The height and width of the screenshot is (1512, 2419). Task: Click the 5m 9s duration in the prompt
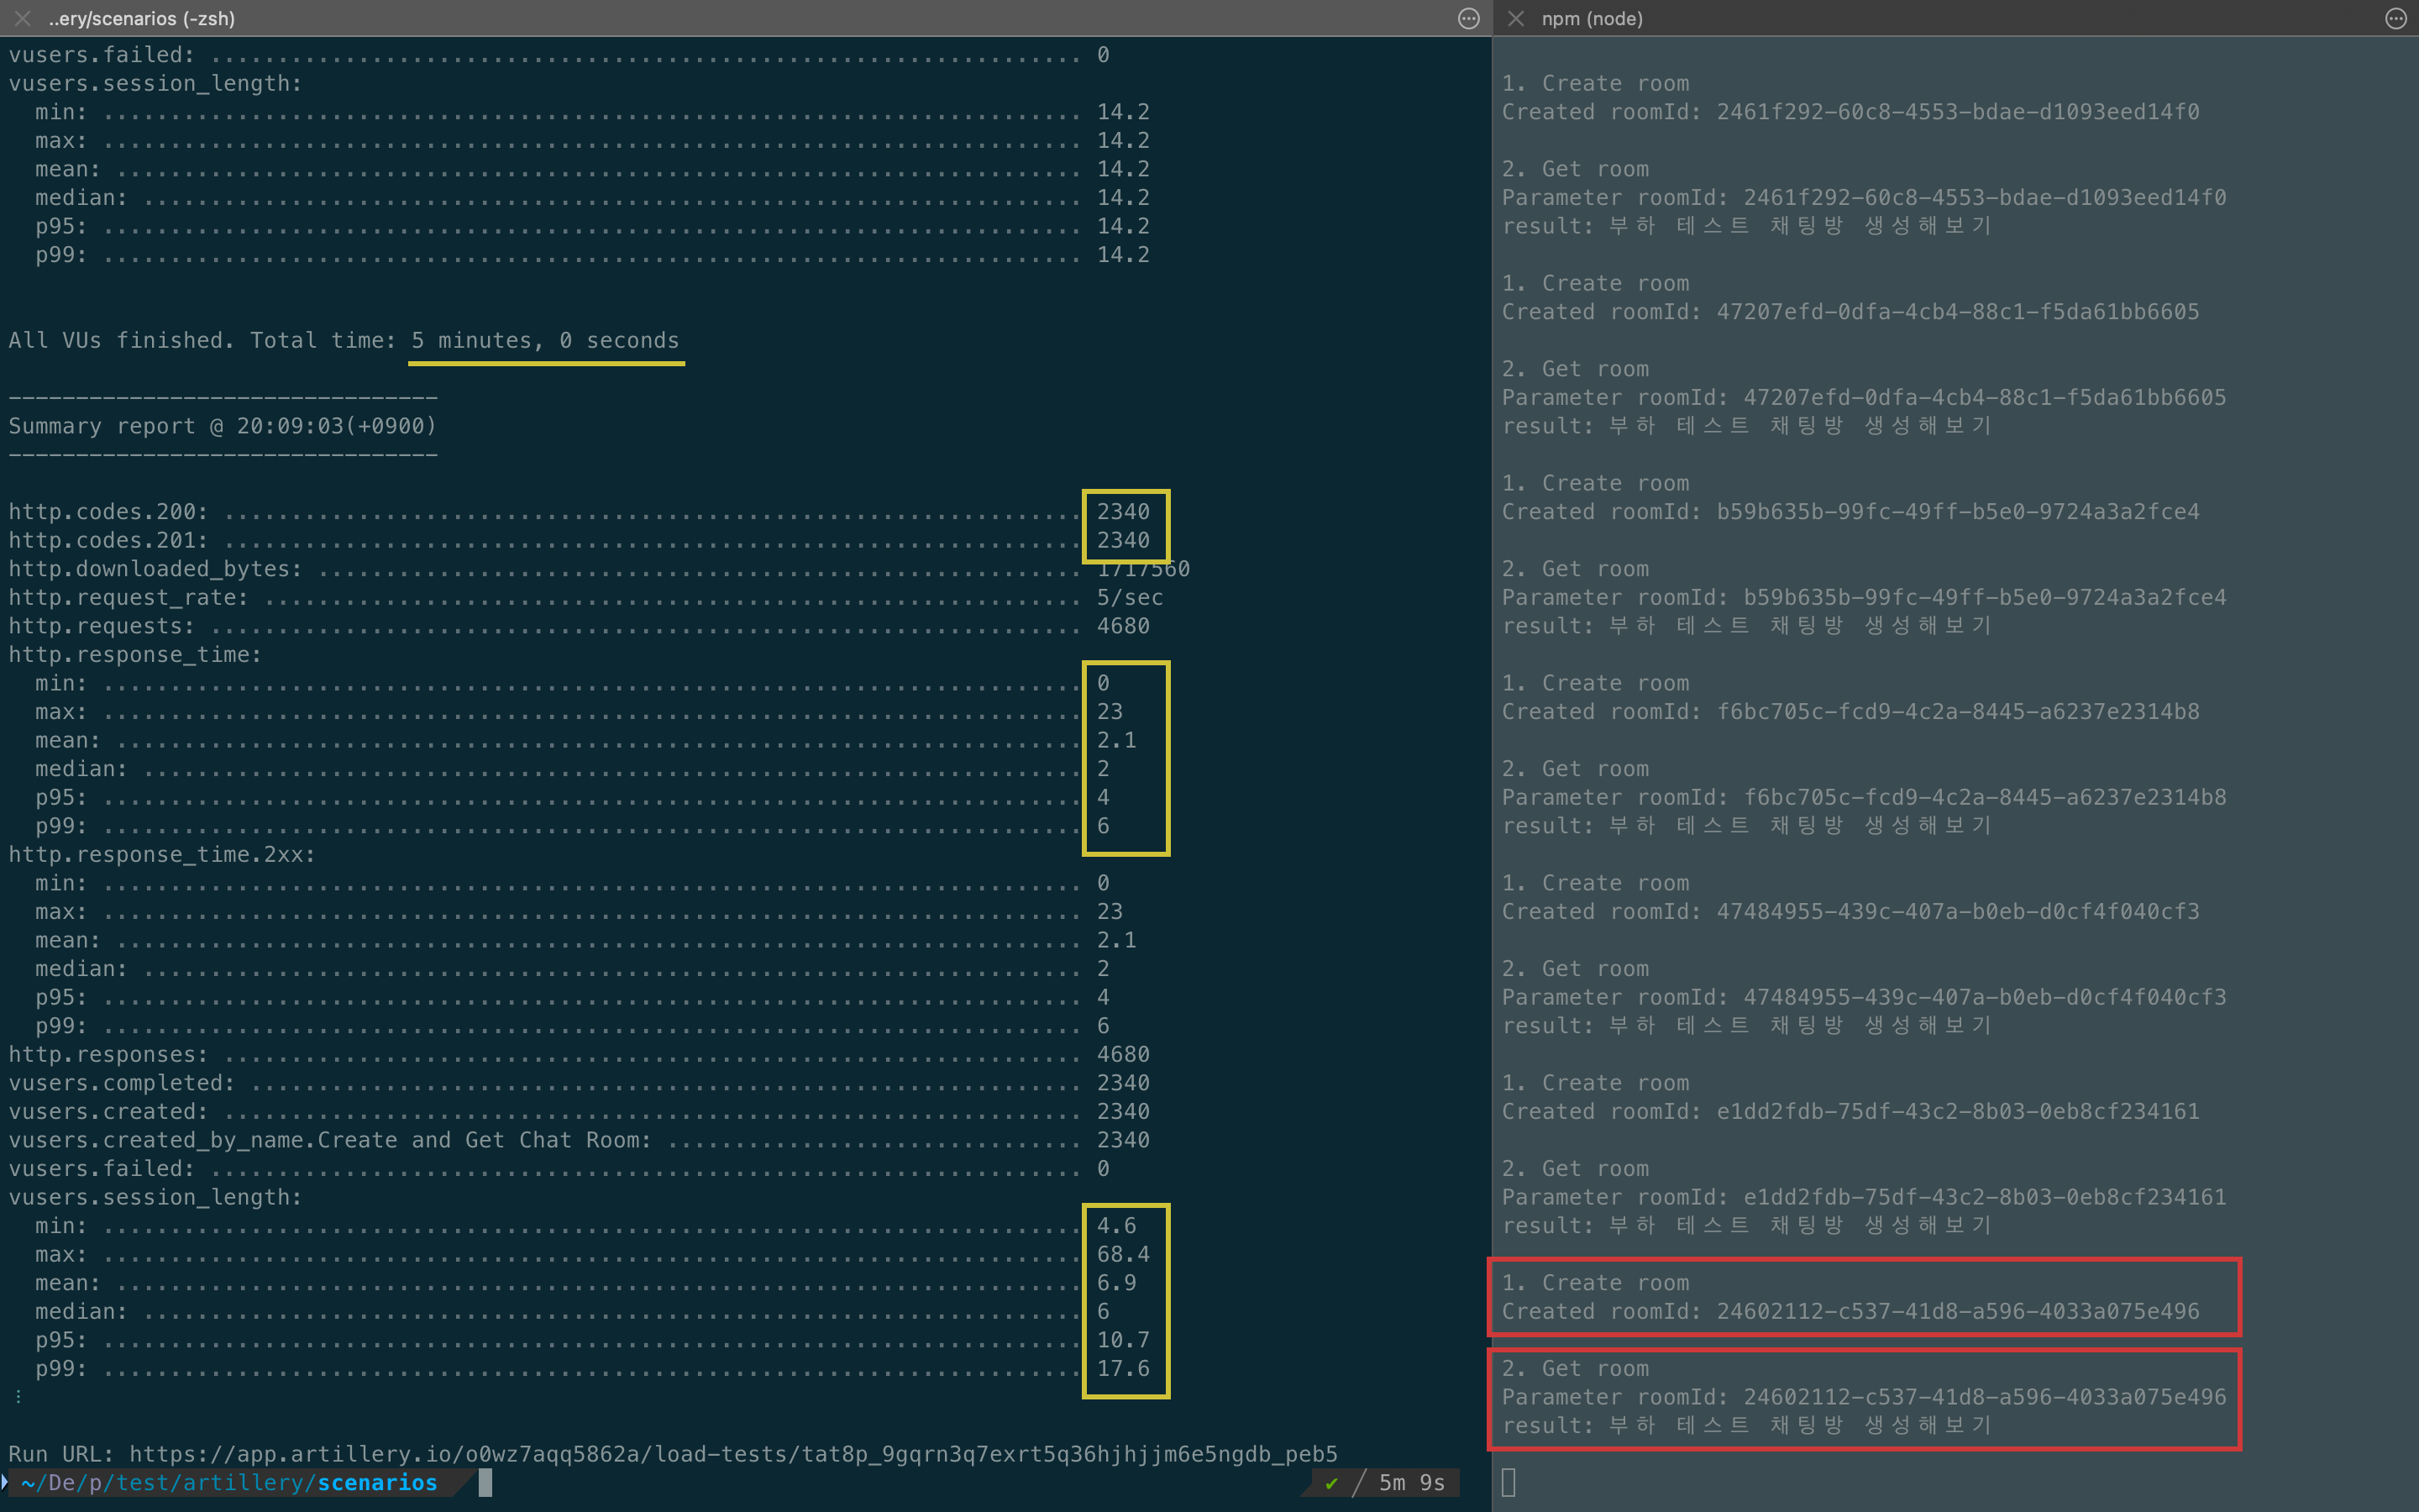click(x=1411, y=1483)
